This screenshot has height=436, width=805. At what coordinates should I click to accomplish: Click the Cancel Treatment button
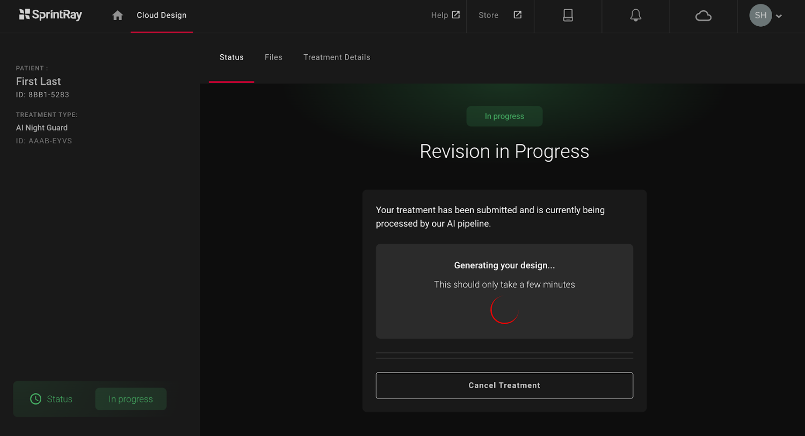coord(504,385)
